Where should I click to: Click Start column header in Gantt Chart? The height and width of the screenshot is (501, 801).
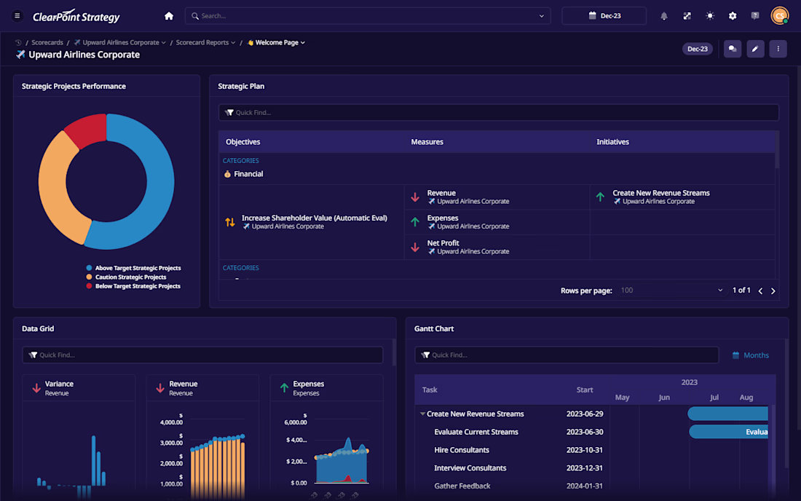click(x=585, y=390)
